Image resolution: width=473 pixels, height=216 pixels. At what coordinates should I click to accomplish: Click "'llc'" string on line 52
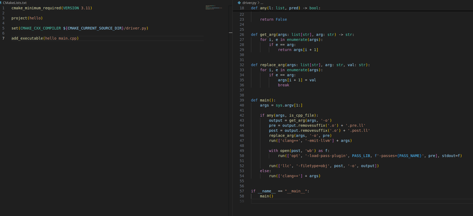click(286, 166)
